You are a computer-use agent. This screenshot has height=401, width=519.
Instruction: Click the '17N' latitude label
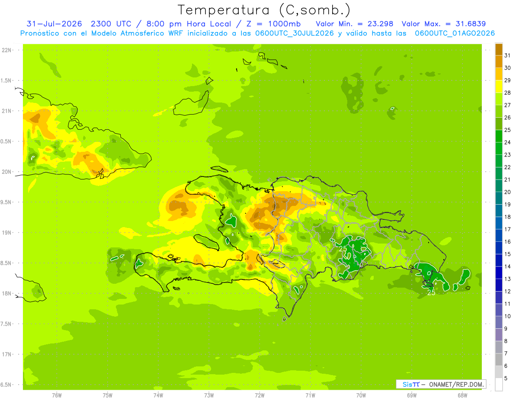[6, 354]
